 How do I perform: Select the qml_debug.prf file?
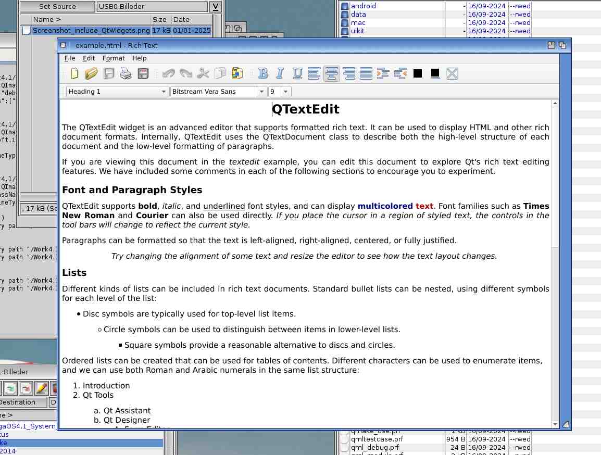375,447
